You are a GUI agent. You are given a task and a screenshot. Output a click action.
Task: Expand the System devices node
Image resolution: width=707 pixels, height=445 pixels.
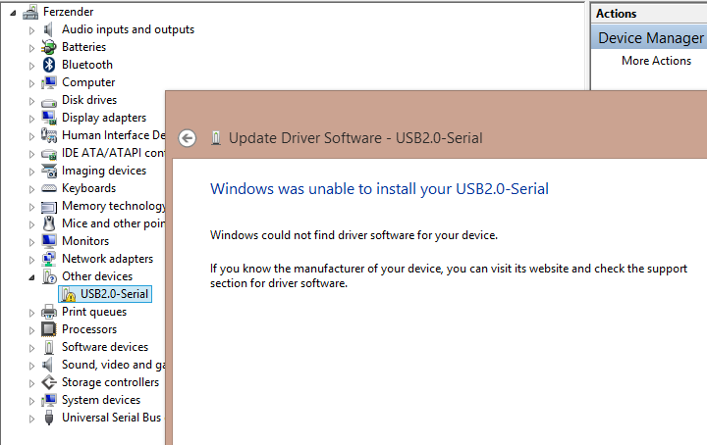(x=31, y=401)
